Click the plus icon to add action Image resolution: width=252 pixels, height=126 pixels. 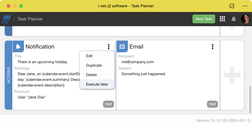[232, 75]
